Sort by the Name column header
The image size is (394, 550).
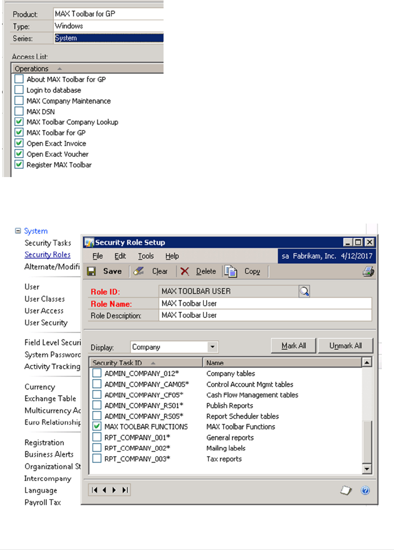282,362
